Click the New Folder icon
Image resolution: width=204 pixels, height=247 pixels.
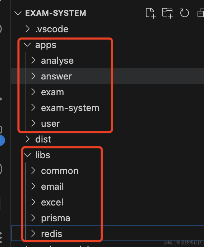coord(168,13)
